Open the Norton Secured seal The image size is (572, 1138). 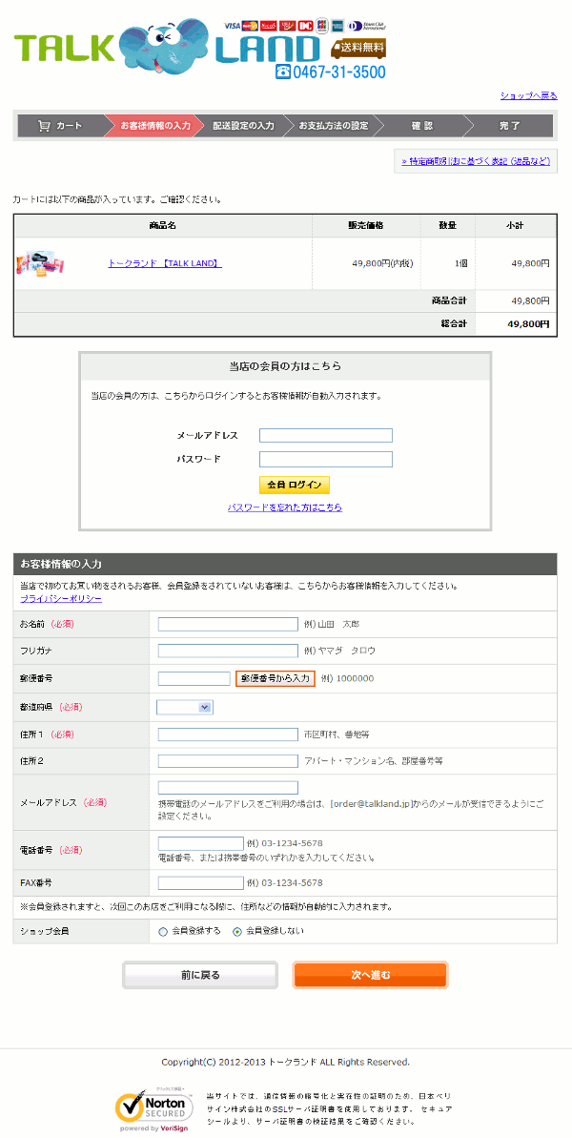154,1107
